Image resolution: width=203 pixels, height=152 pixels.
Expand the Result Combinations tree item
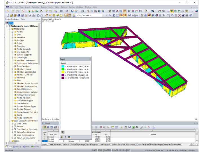[x=12, y=138]
